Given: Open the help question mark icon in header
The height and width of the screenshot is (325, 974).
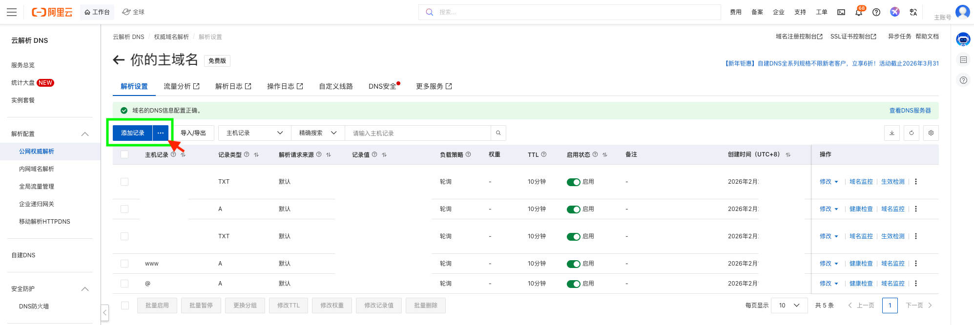Looking at the screenshot, I should (876, 12).
